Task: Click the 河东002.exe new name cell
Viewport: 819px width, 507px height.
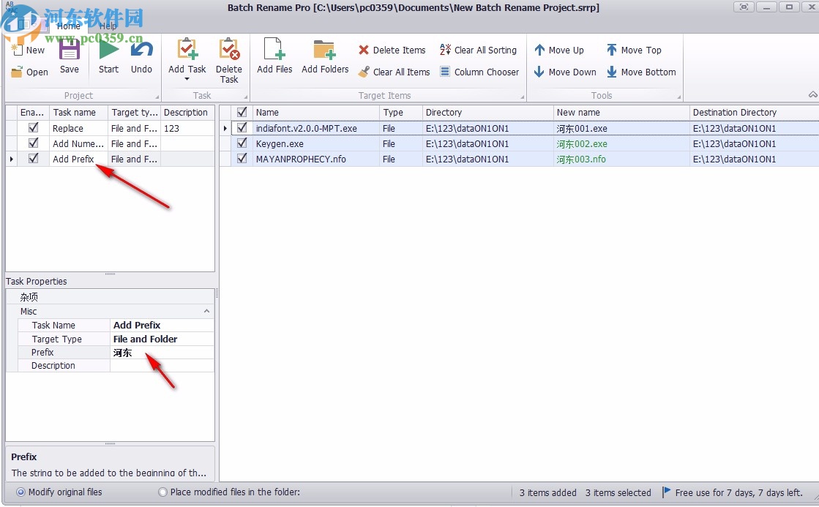Action: [x=621, y=143]
